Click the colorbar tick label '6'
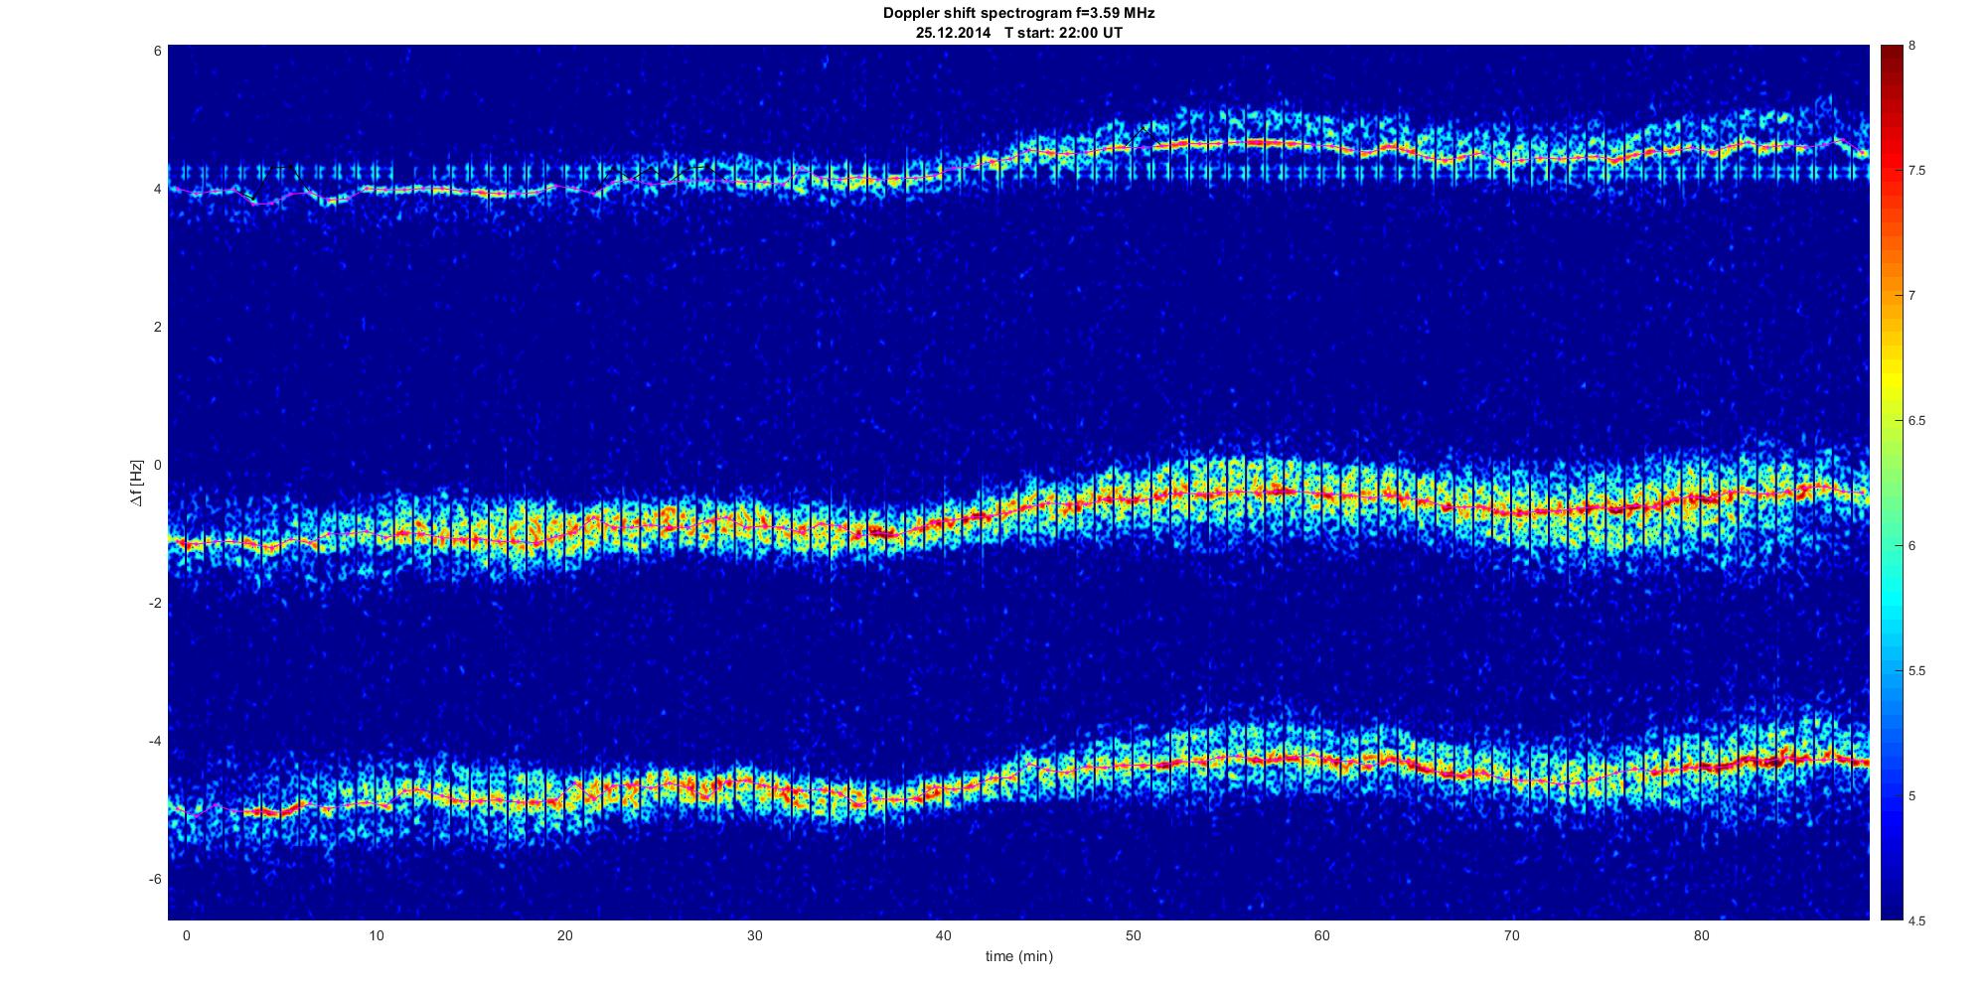 [1912, 546]
